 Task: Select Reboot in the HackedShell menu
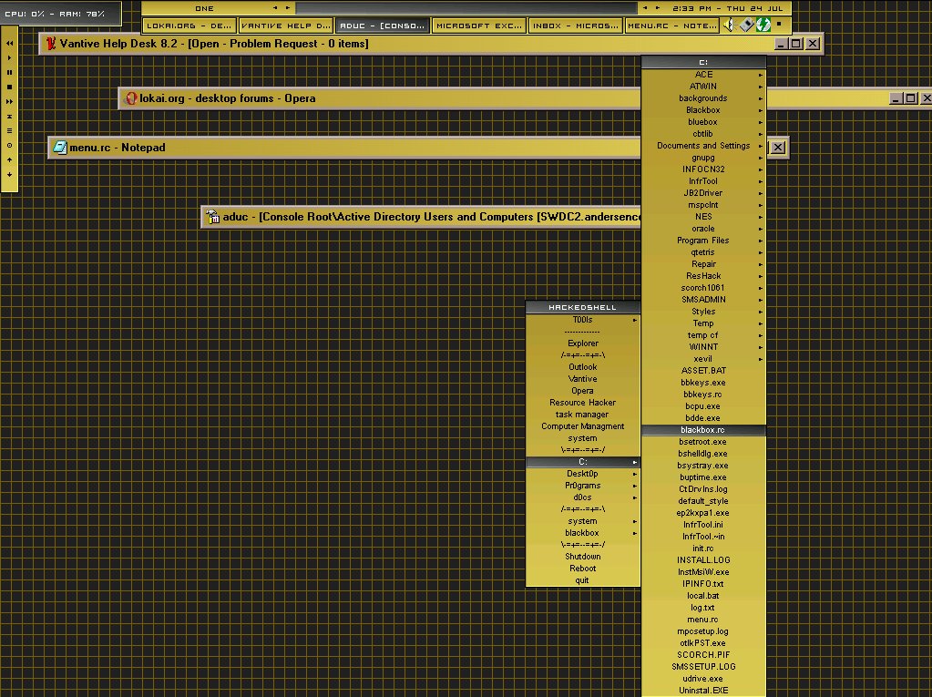pos(582,569)
